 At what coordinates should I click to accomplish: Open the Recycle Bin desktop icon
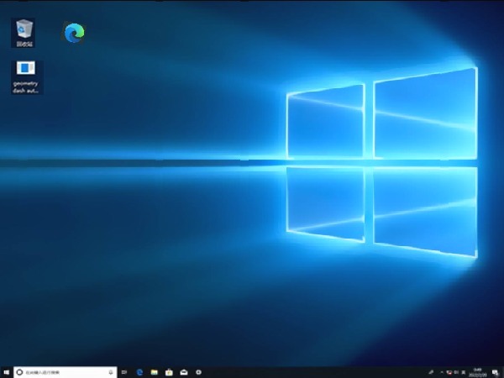[24, 33]
